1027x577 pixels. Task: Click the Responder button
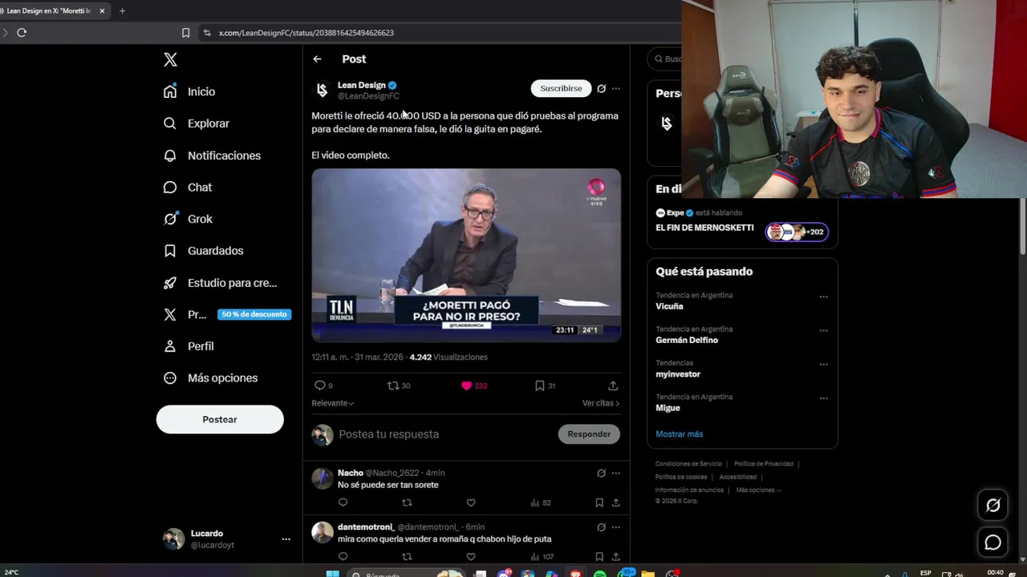coord(589,434)
